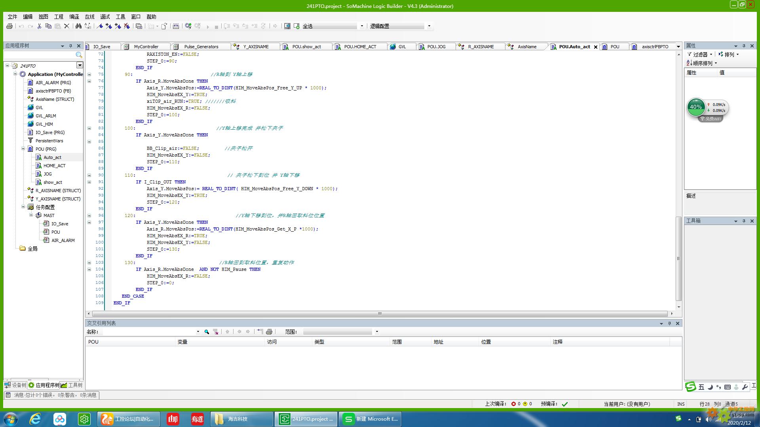Click the Print icon in toolbar
760x427 pixels.
coord(9,26)
